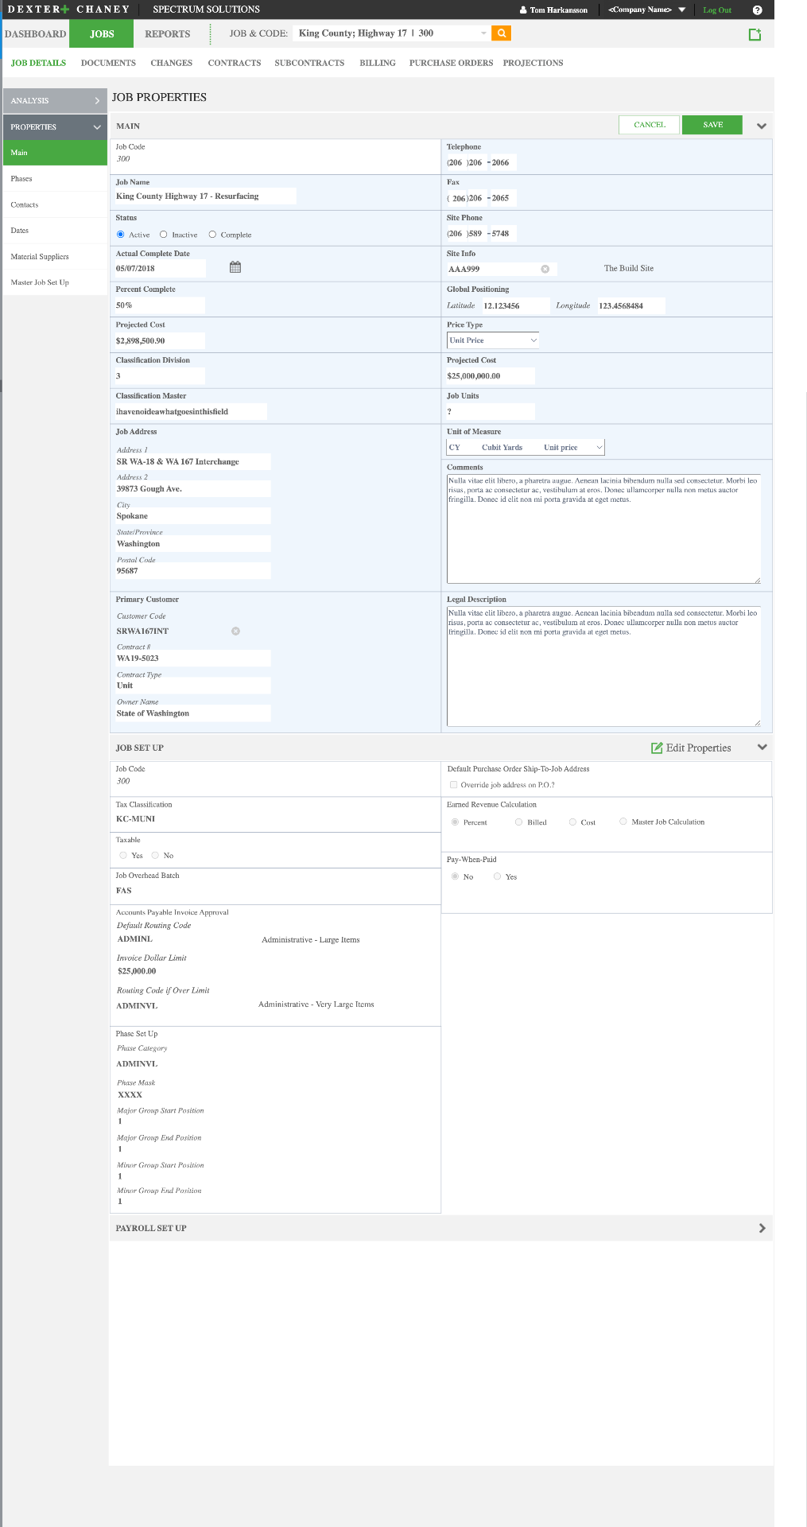Screen dimensions: 807x1527
Task: Open Contacts in the sidebar
Action: point(55,205)
